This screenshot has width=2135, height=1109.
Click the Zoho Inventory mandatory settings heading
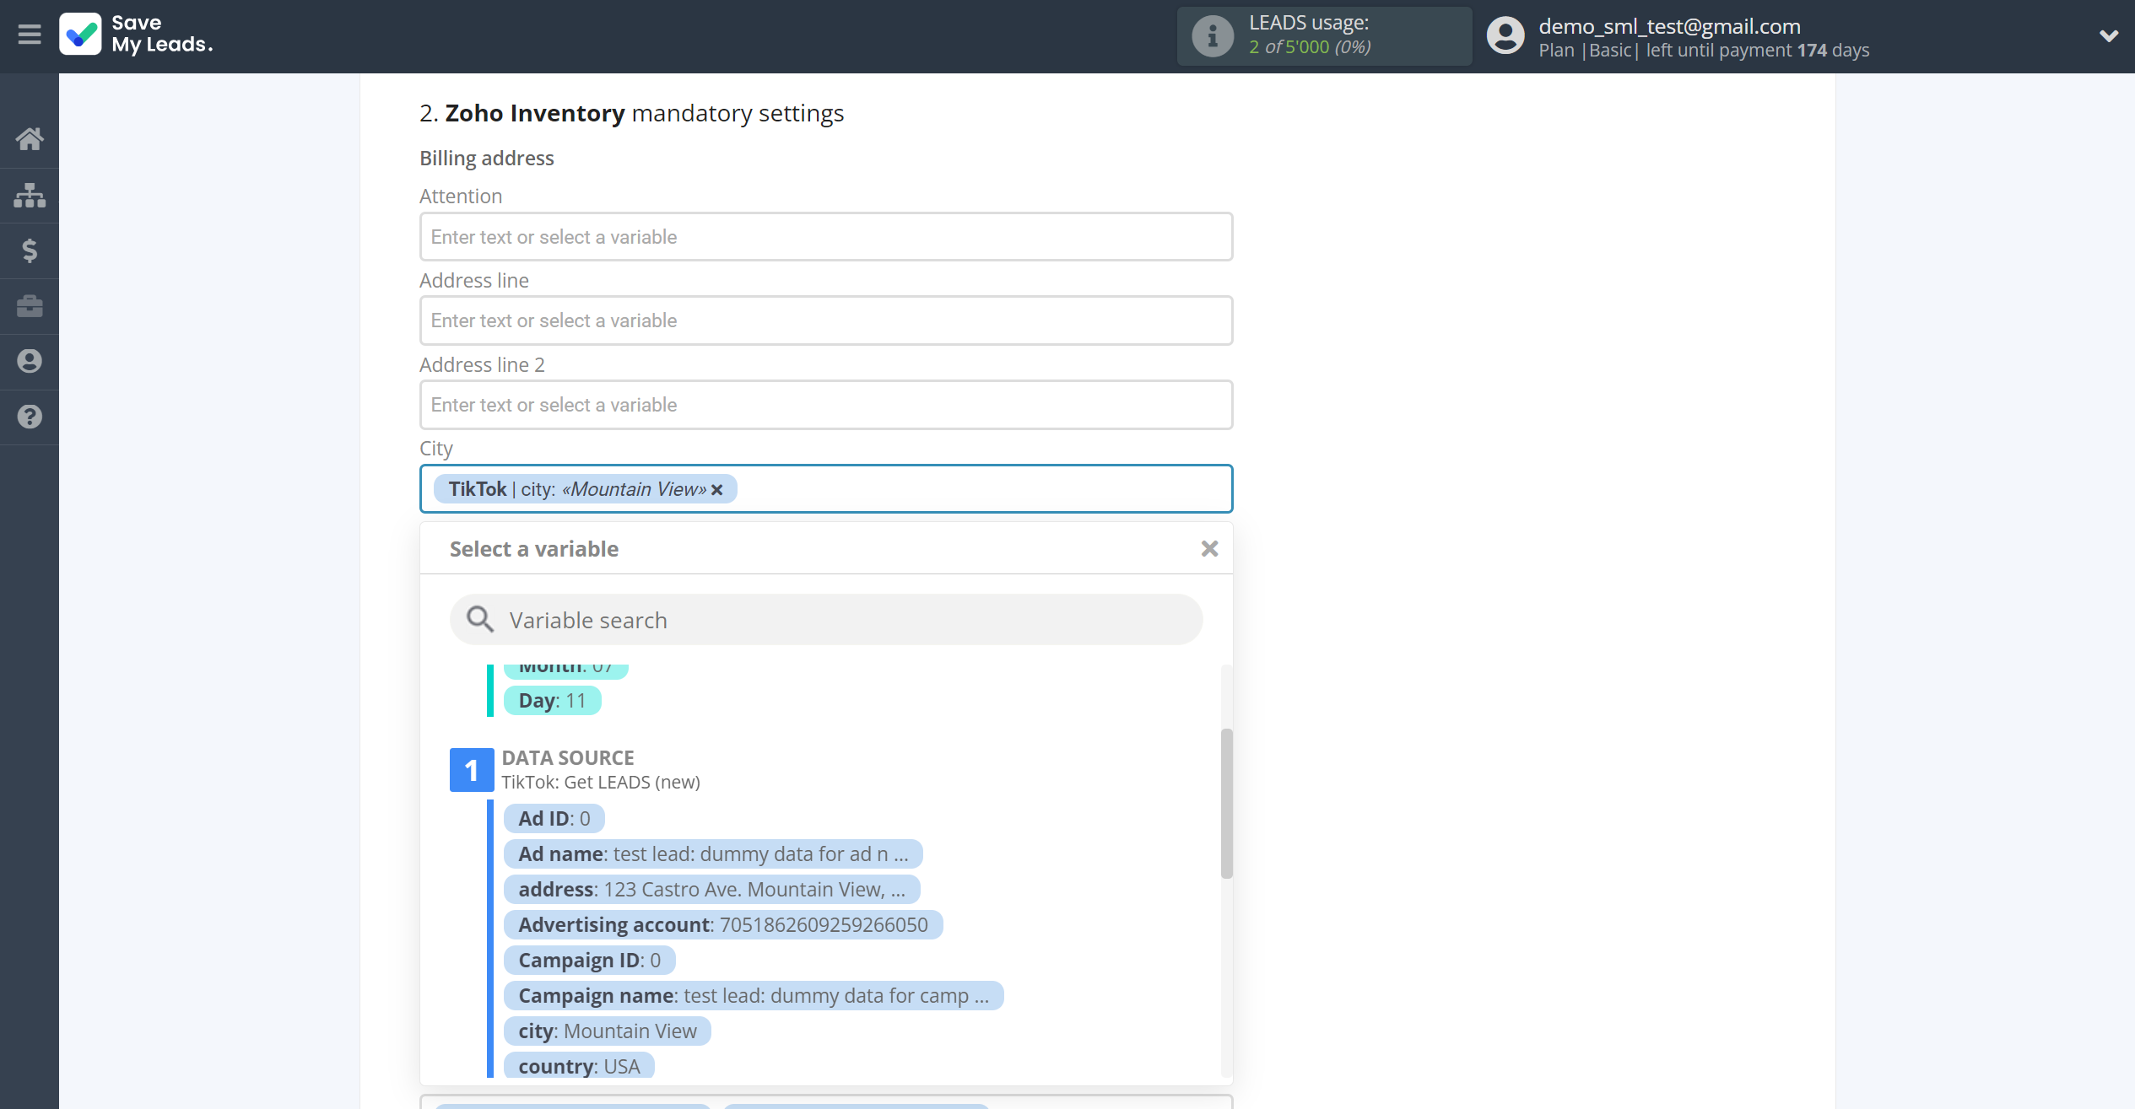631,113
